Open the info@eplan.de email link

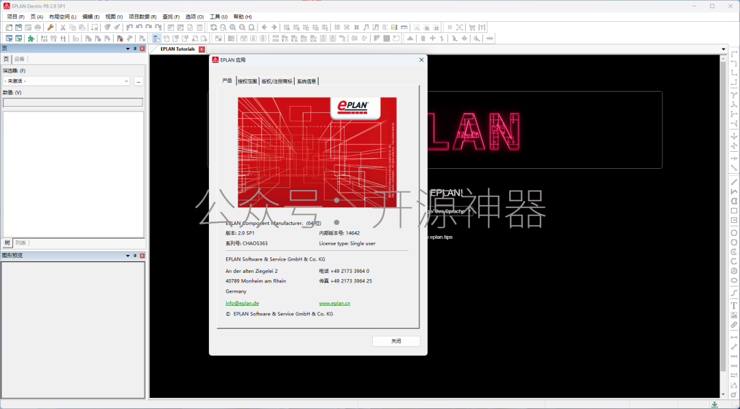pyautogui.click(x=242, y=304)
